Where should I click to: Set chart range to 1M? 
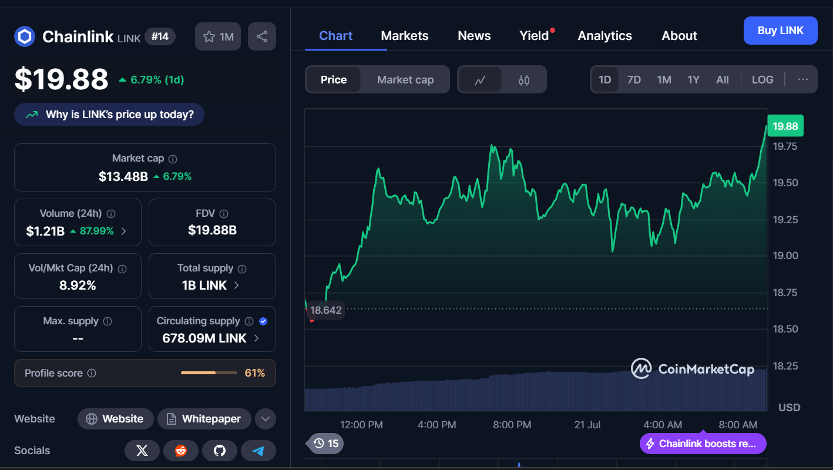point(664,80)
